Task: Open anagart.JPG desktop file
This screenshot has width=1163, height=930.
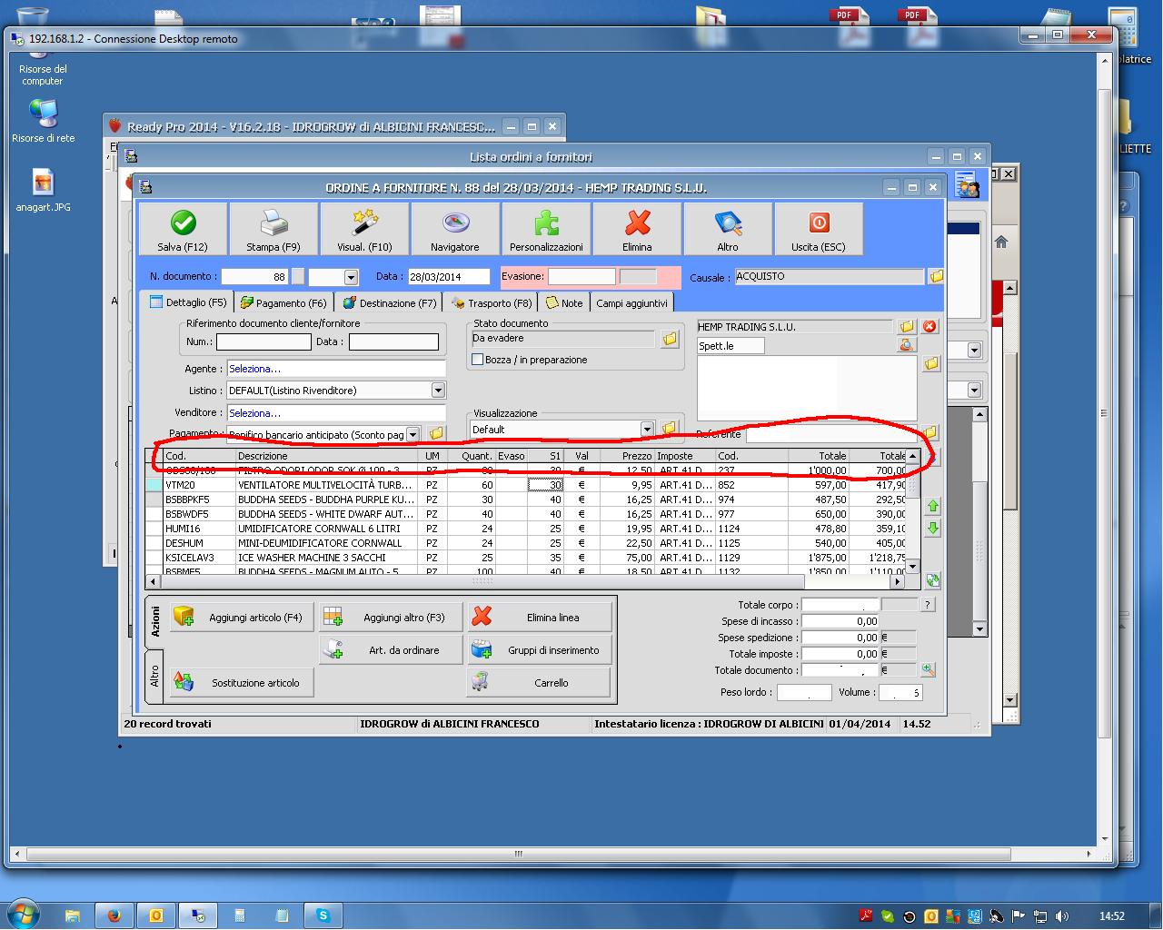Action: 43,190
